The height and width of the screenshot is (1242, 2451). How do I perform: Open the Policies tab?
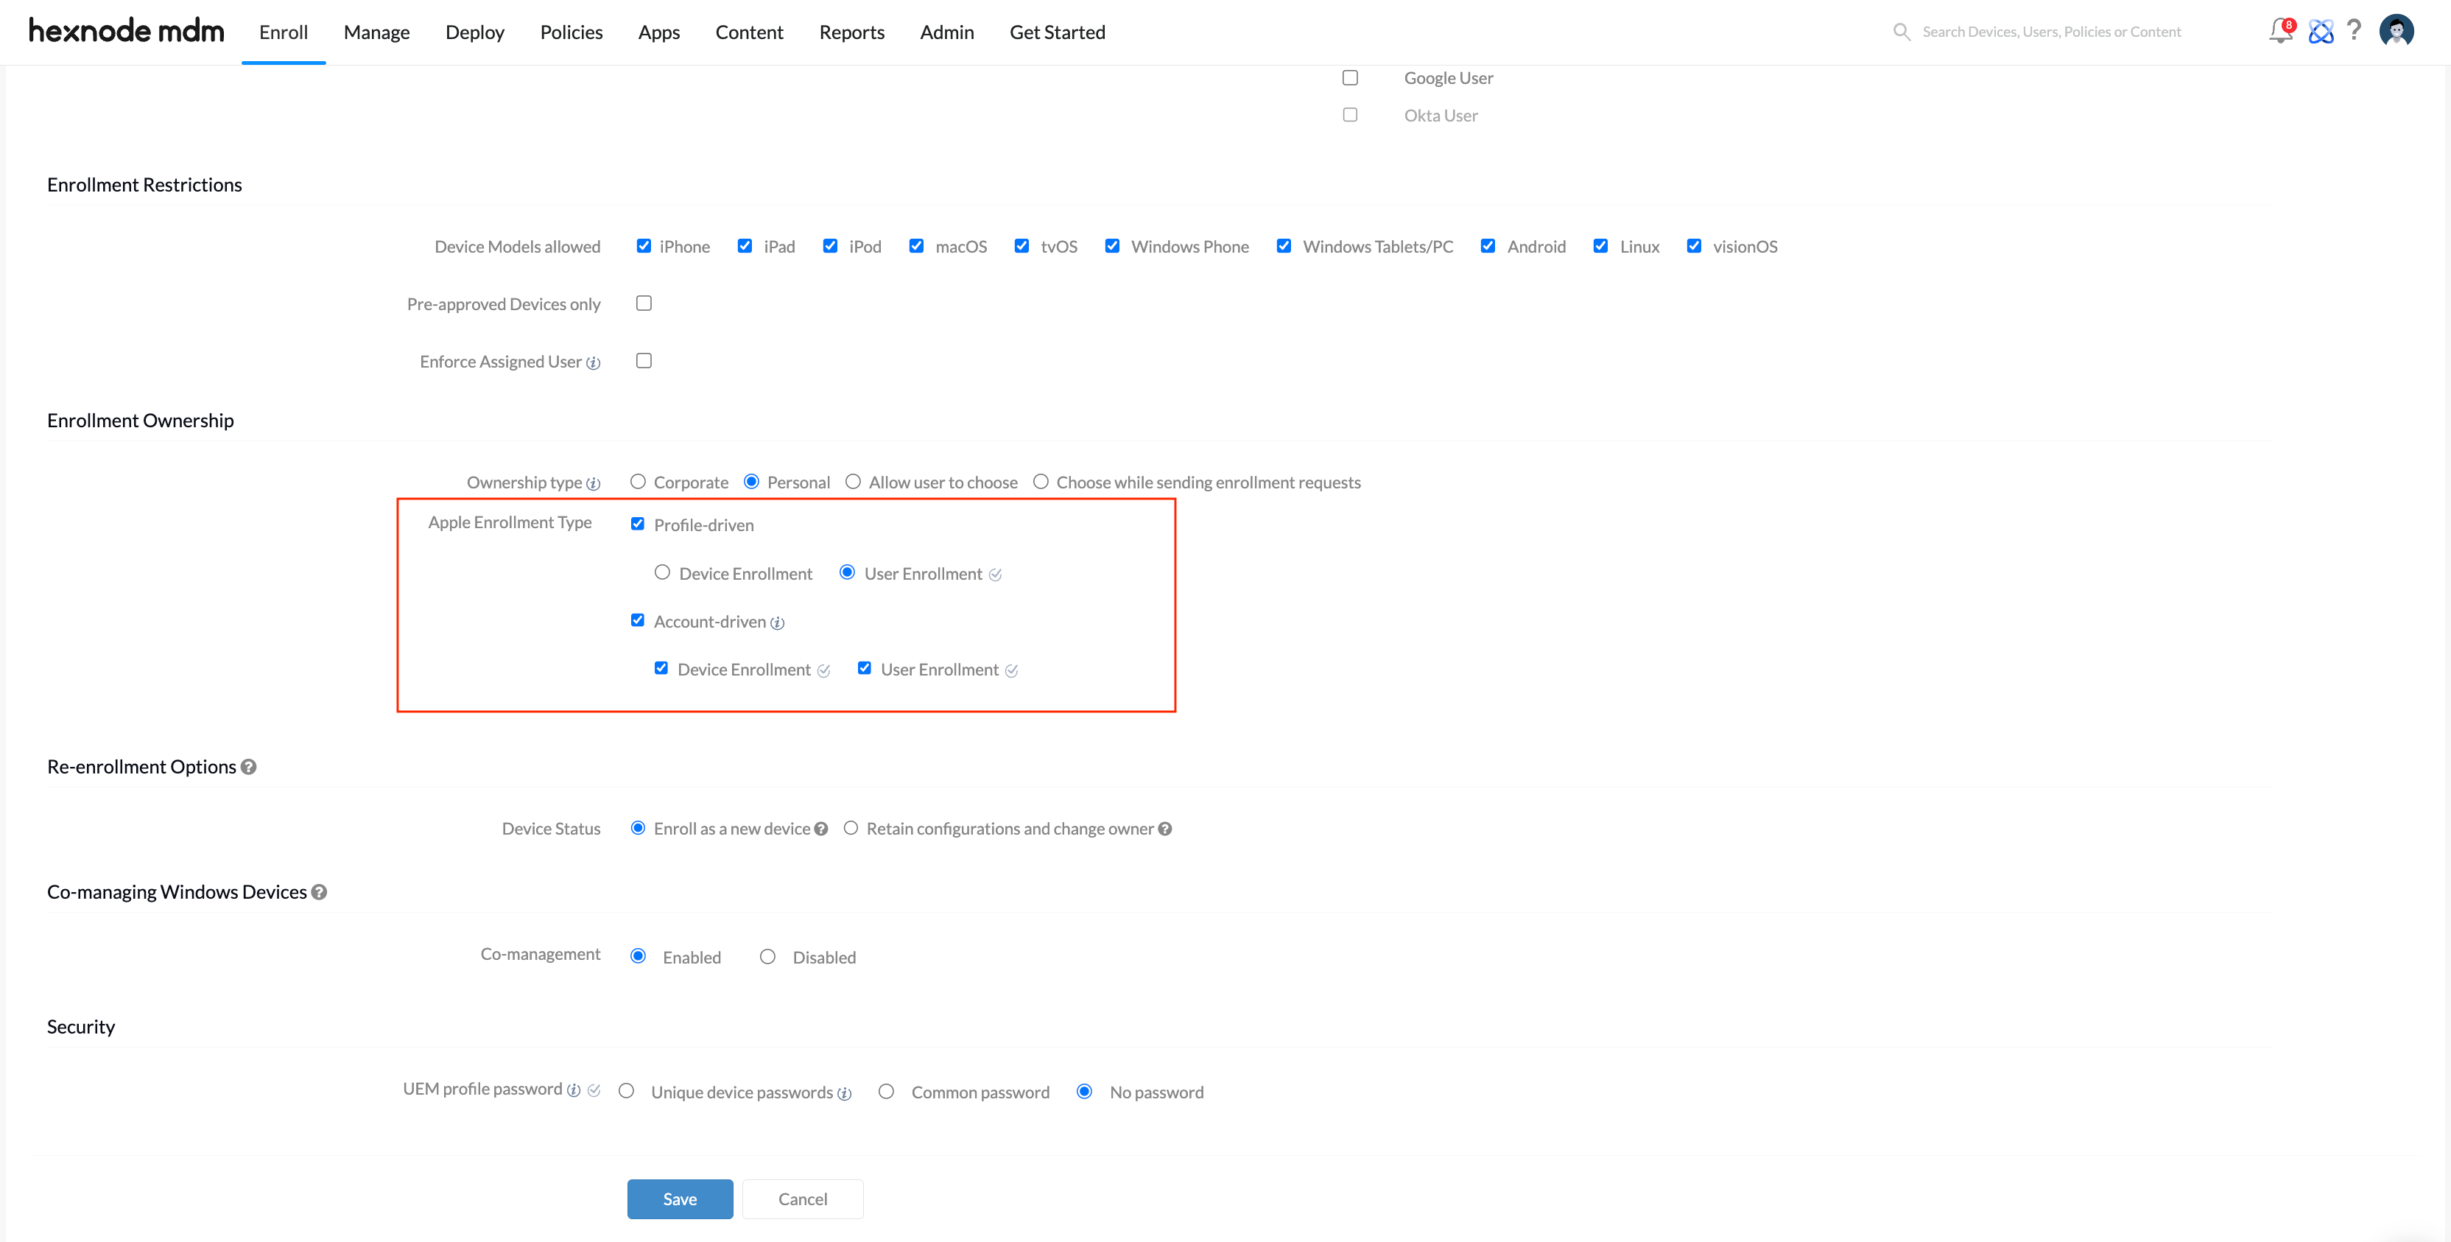[571, 32]
